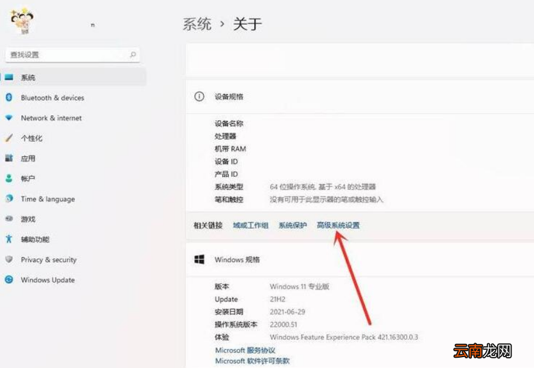Screen dimensions: 534x368
Task: Click the 没有可用于此显示器 value text
Action: tap(326, 199)
